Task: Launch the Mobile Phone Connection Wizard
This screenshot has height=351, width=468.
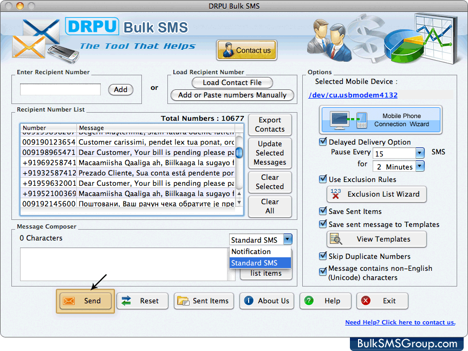Action: click(x=380, y=120)
